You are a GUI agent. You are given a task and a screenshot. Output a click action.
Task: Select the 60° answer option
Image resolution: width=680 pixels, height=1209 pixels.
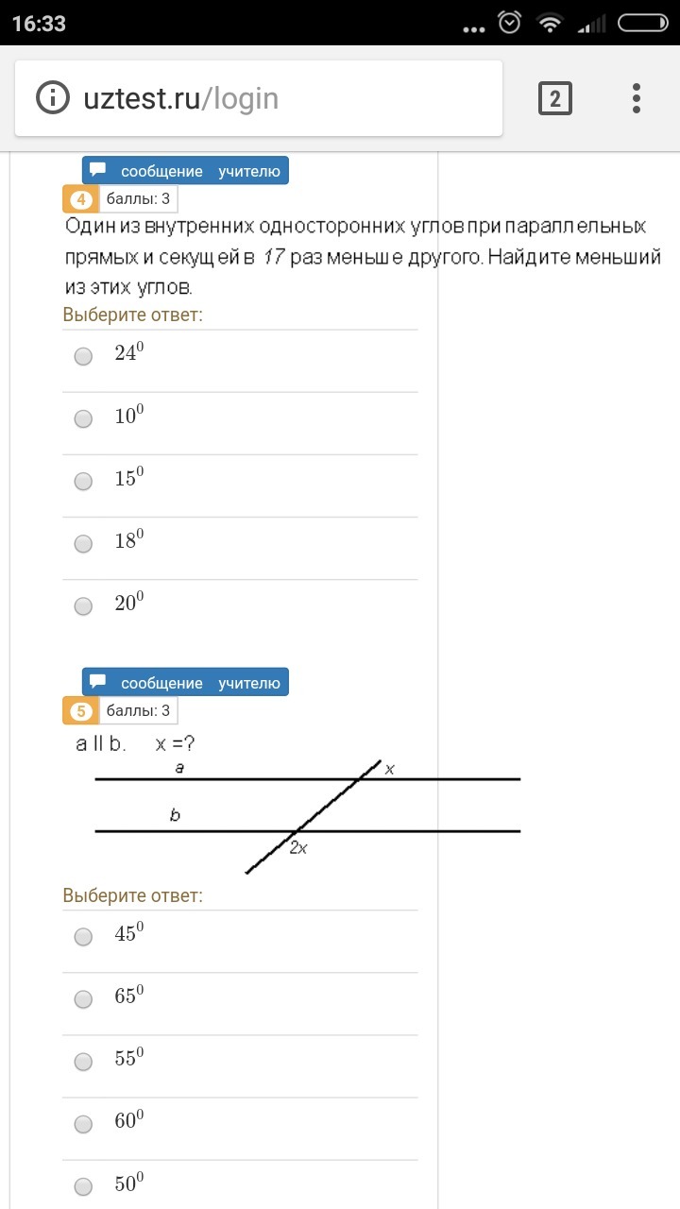pos(82,1124)
